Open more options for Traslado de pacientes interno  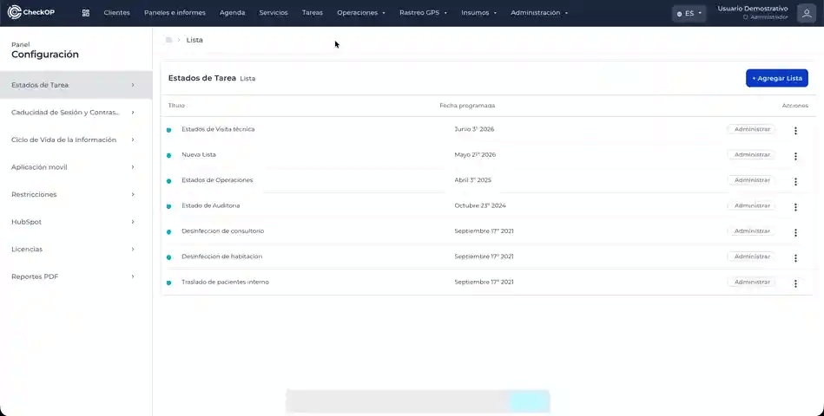pyautogui.click(x=795, y=283)
